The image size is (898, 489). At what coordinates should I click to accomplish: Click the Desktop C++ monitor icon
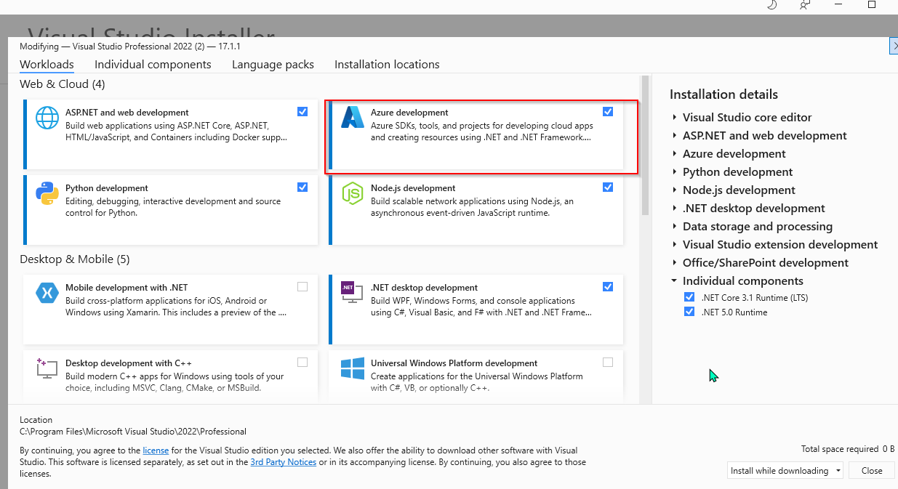point(47,368)
